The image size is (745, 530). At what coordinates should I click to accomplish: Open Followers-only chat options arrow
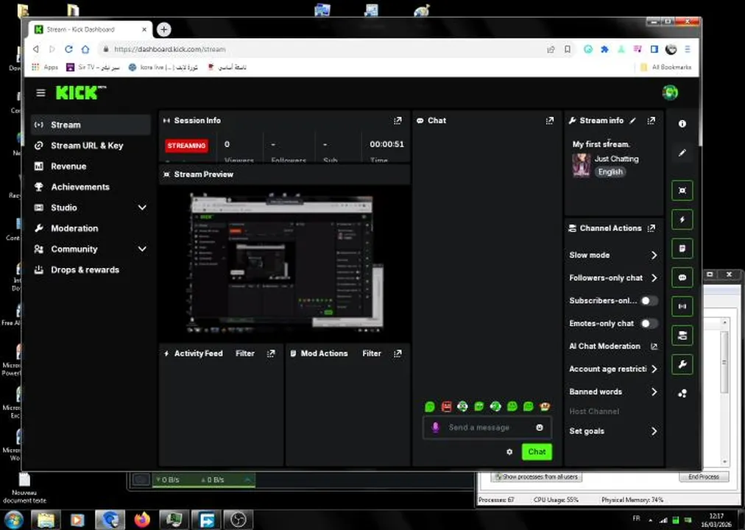click(654, 278)
